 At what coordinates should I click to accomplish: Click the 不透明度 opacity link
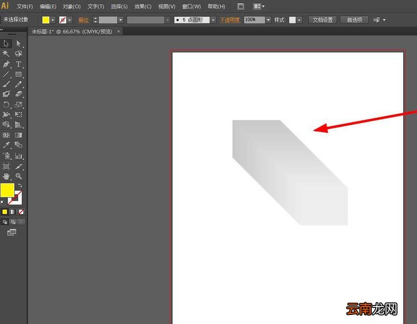click(x=230, y=20)
